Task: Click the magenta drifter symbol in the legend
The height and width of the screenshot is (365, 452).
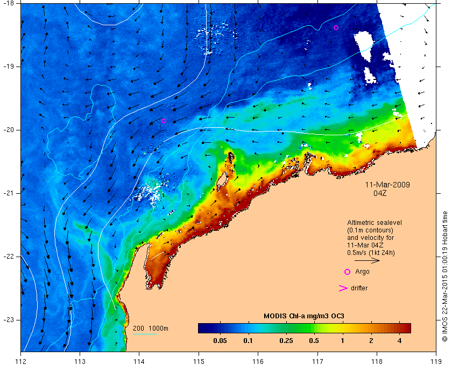Action: 343,288
